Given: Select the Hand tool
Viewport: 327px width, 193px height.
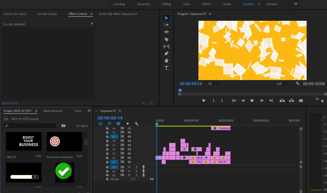Looking at the screenshot, I should tap(166, 61).
